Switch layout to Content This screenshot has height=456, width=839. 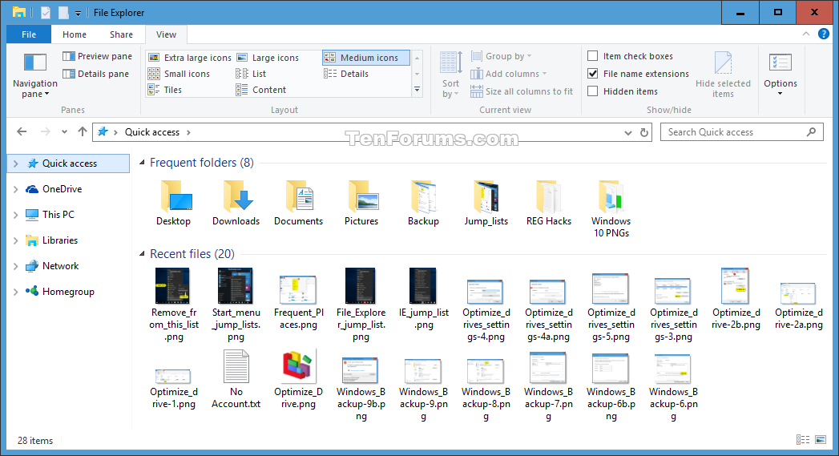261,90
